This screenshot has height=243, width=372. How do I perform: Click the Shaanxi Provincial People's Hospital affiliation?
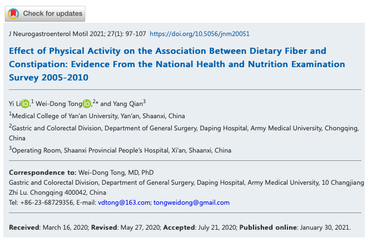pos(120,150)
